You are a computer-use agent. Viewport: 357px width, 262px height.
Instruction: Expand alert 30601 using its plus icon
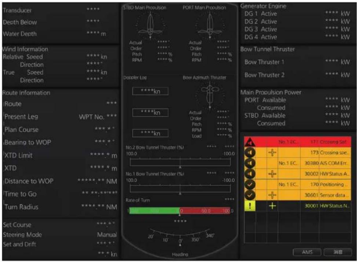coord(272,195)
